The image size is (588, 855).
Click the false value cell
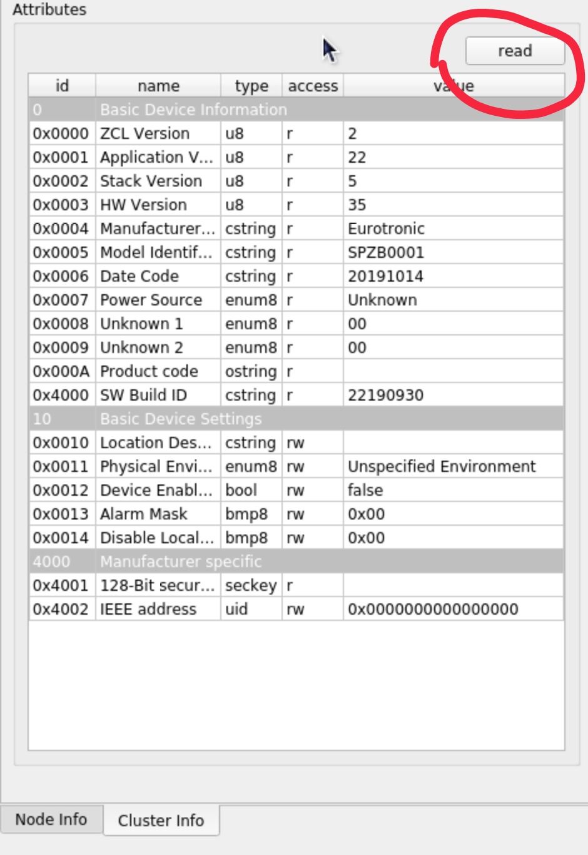point(454,490)
